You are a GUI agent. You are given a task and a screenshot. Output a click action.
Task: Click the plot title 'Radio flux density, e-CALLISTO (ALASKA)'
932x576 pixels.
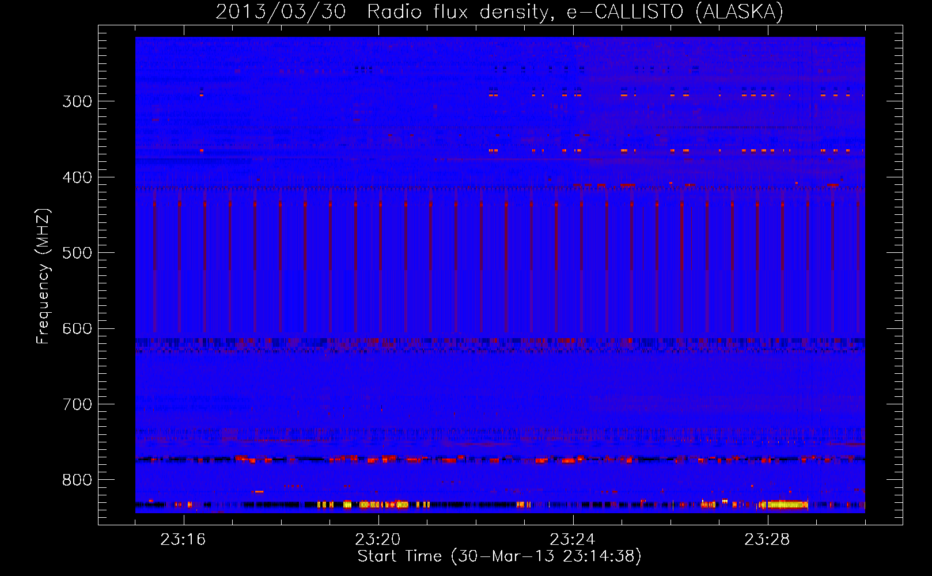pos(575,12)
